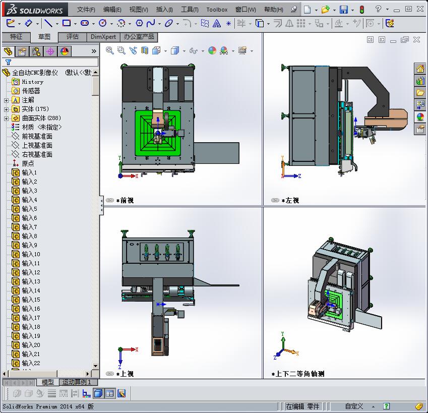The width and height of the screenshot is (428, 413).
Task: Toggle the shaded with edges status icon
Action: (x=98, y=393)
